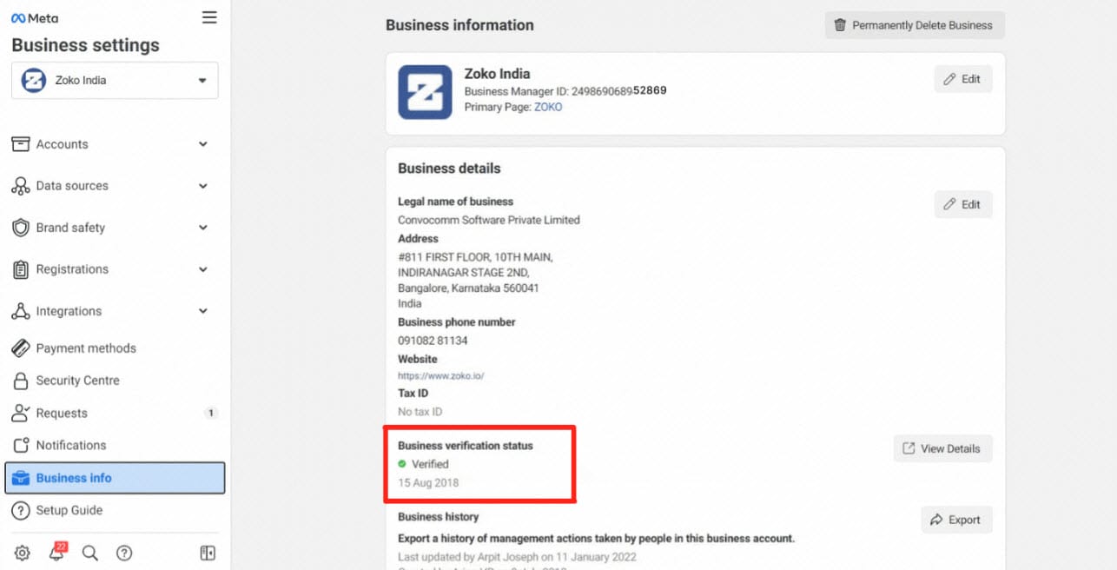Go to Security Centre
The image size is (1117, 570).
click(77, 381)
